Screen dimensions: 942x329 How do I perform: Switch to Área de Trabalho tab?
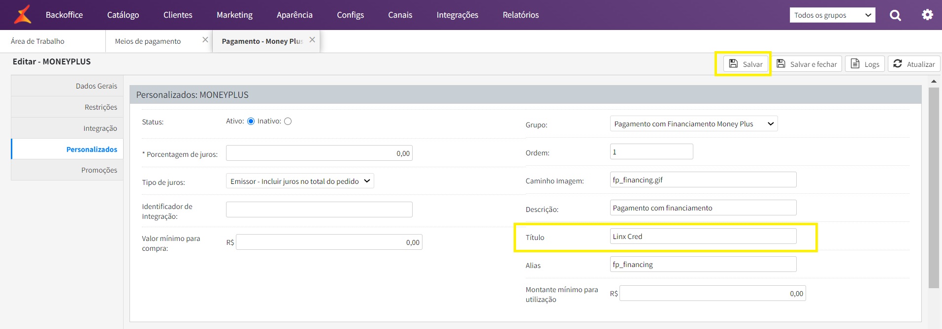pos(53,41)
